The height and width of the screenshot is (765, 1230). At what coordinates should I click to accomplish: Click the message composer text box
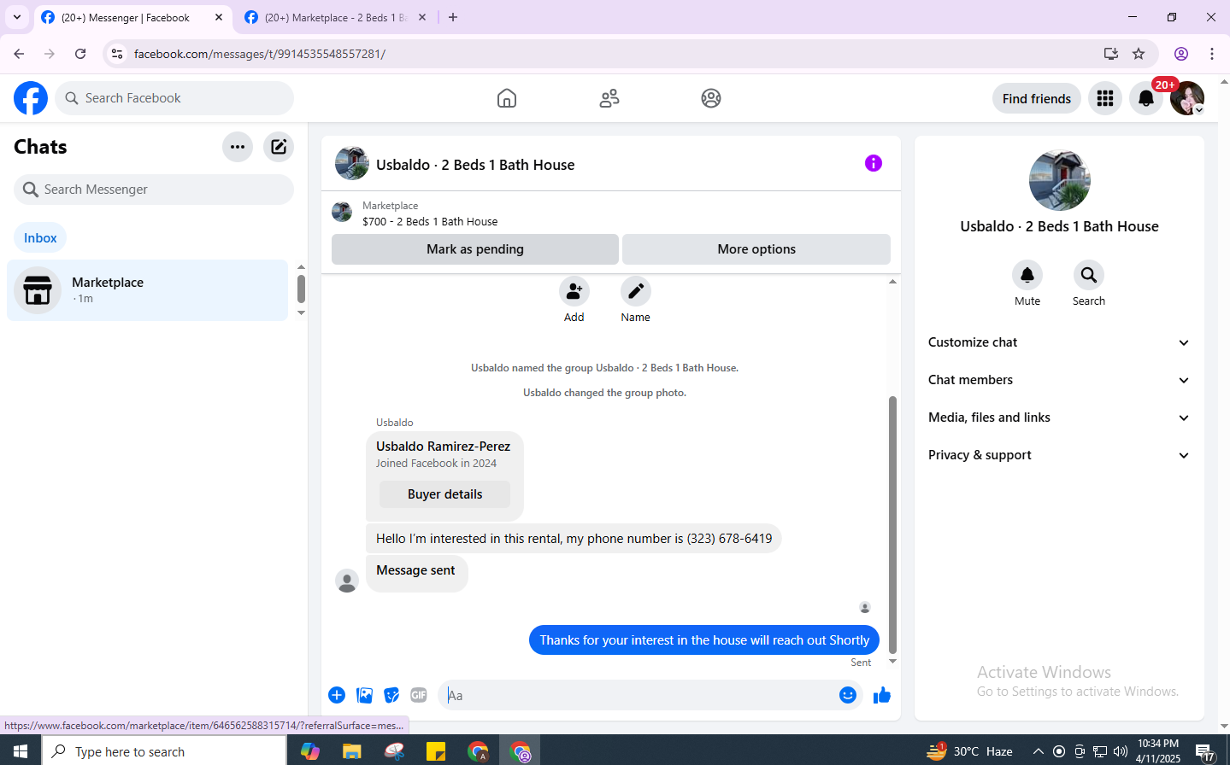pos(638,695)
